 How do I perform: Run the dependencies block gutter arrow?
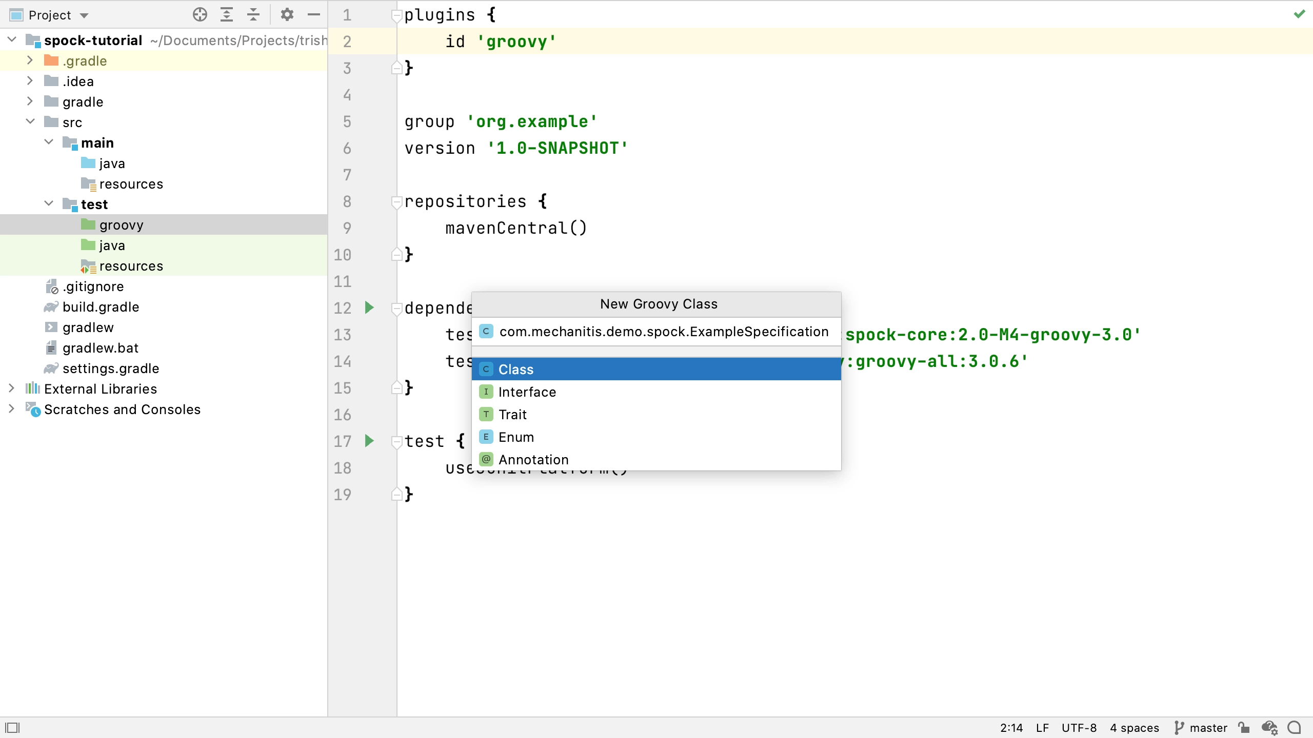[369, 307]
